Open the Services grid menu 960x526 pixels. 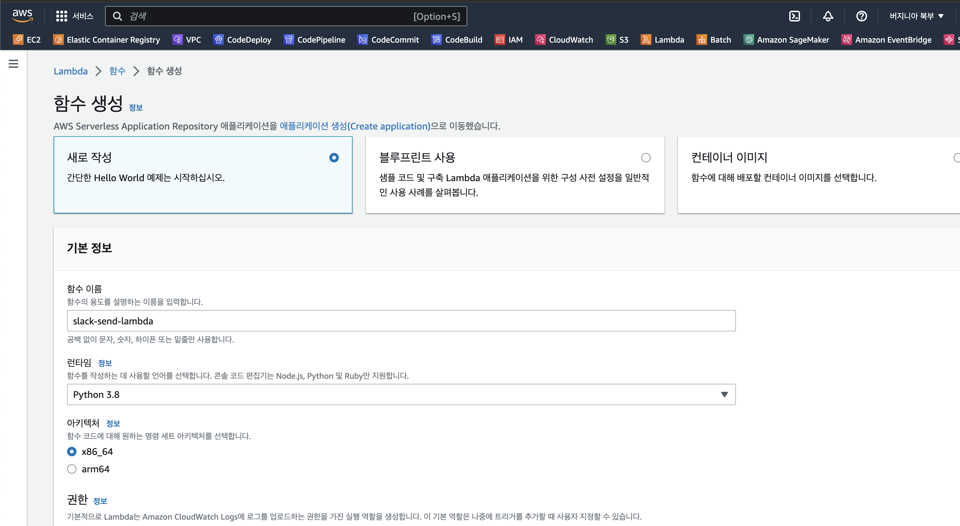(x=74, y=16)
